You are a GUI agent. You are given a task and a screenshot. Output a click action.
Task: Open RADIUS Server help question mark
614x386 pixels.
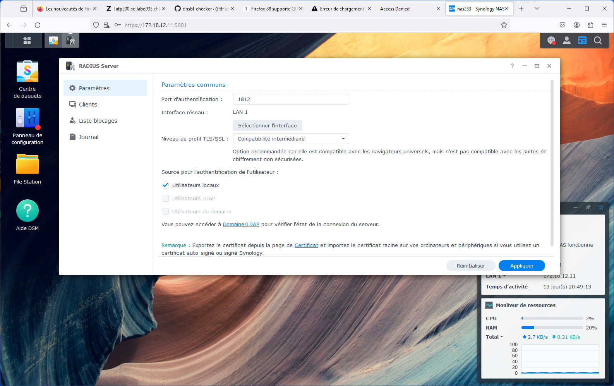[x=512, y=66]
